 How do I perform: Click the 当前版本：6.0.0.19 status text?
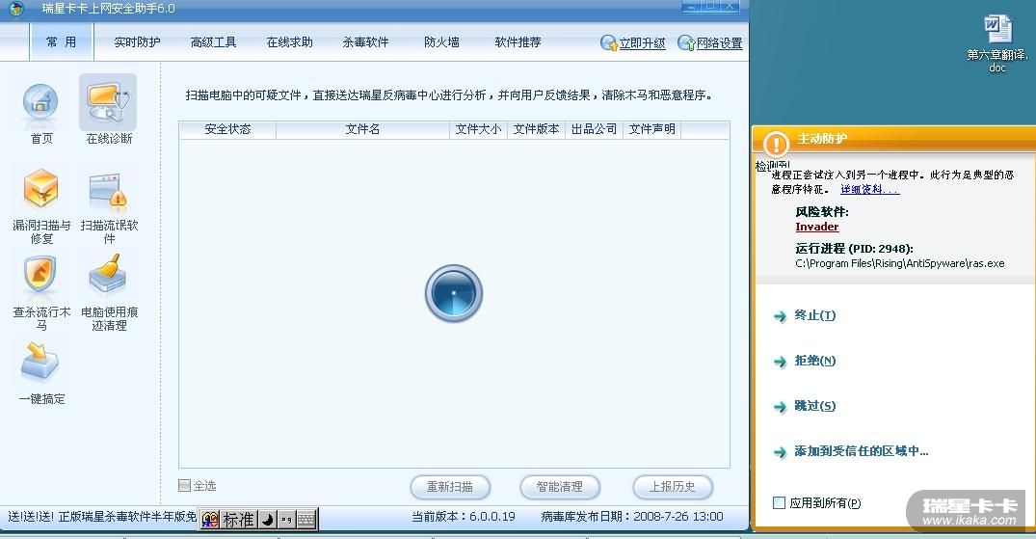(x=464, y=517)
